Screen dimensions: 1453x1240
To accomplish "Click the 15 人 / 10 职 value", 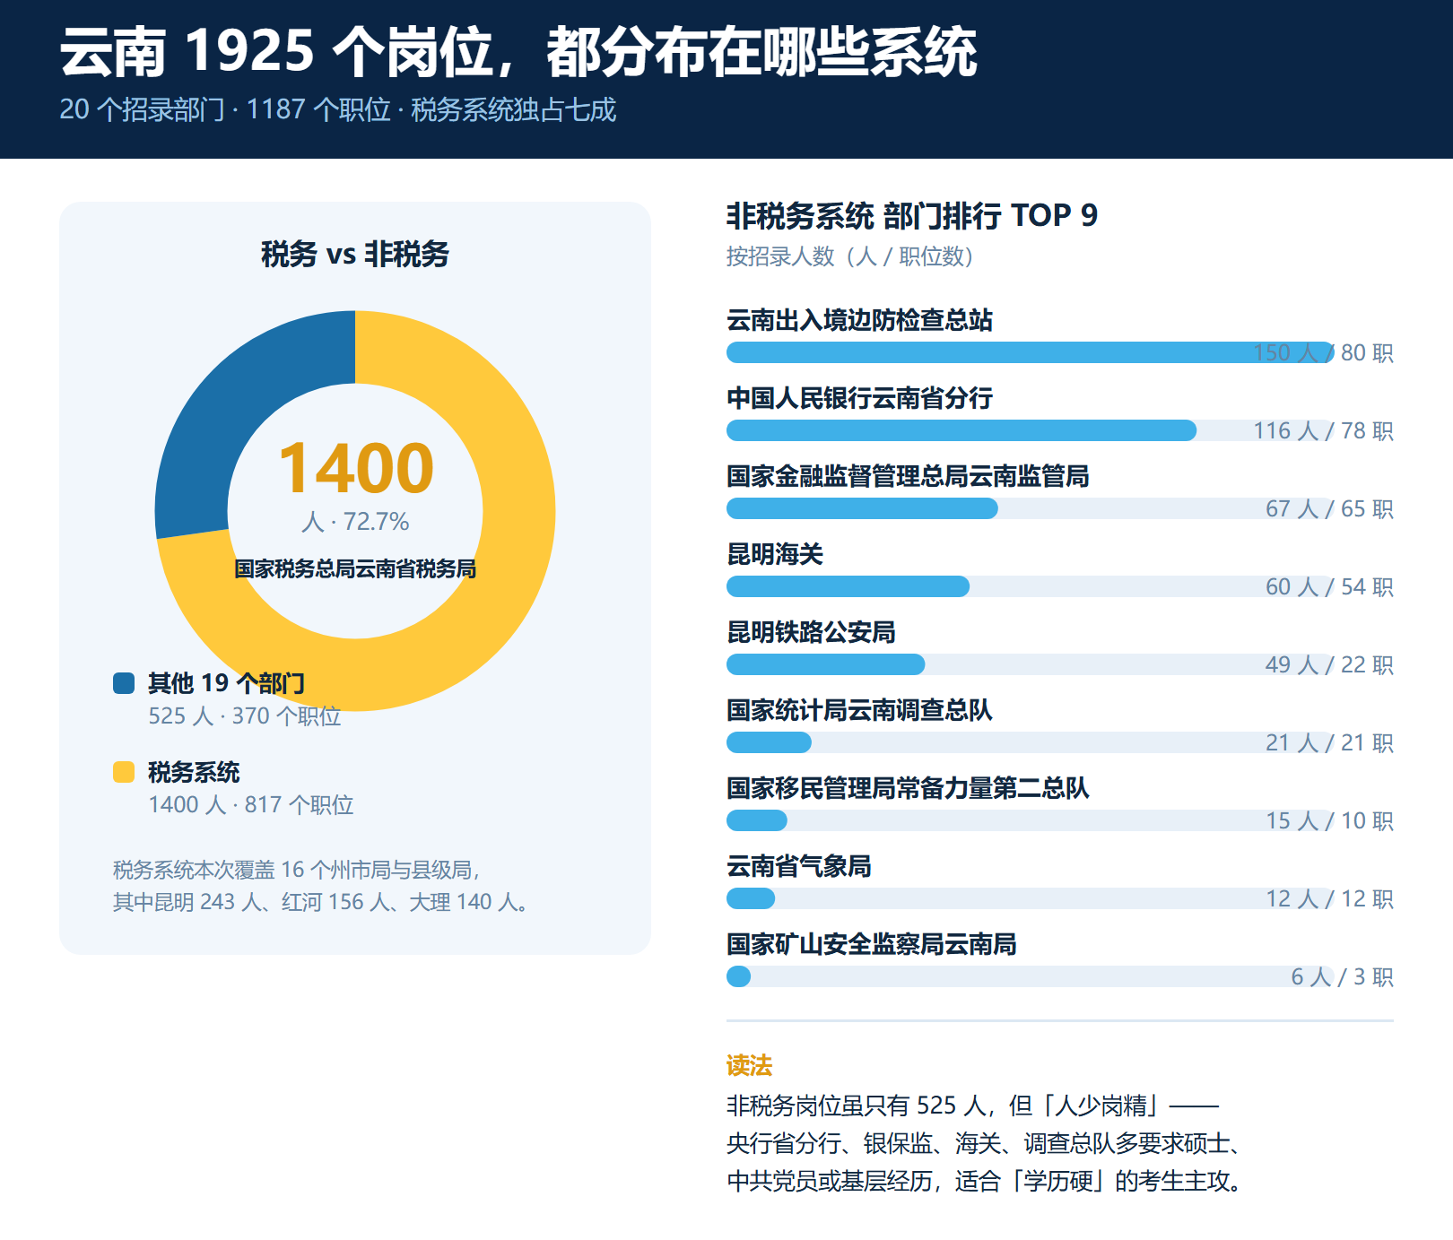I will click(x=1329, y=820).
